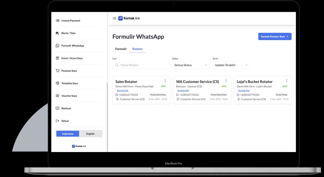This screenshot has width=324, height=177.
Task: Open three-dot menu on Sales Rotator card
Action: (165, 81)
